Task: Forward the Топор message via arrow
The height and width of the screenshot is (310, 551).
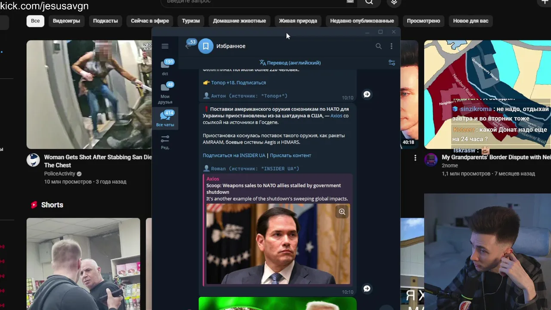Action: [x=367, y=94]
